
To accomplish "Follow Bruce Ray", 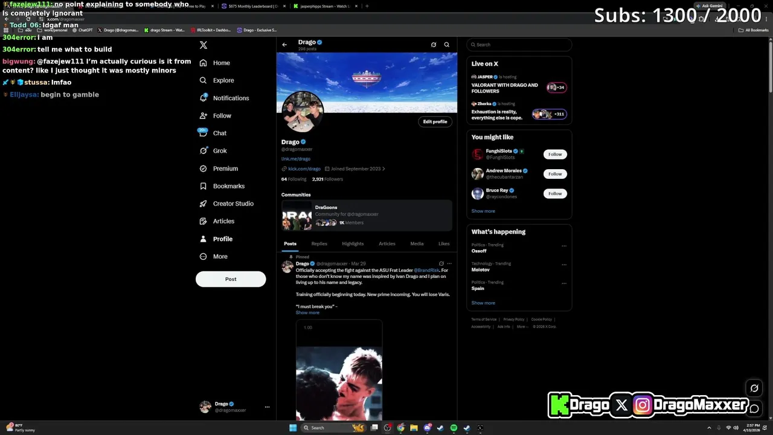I will (555, 193).
